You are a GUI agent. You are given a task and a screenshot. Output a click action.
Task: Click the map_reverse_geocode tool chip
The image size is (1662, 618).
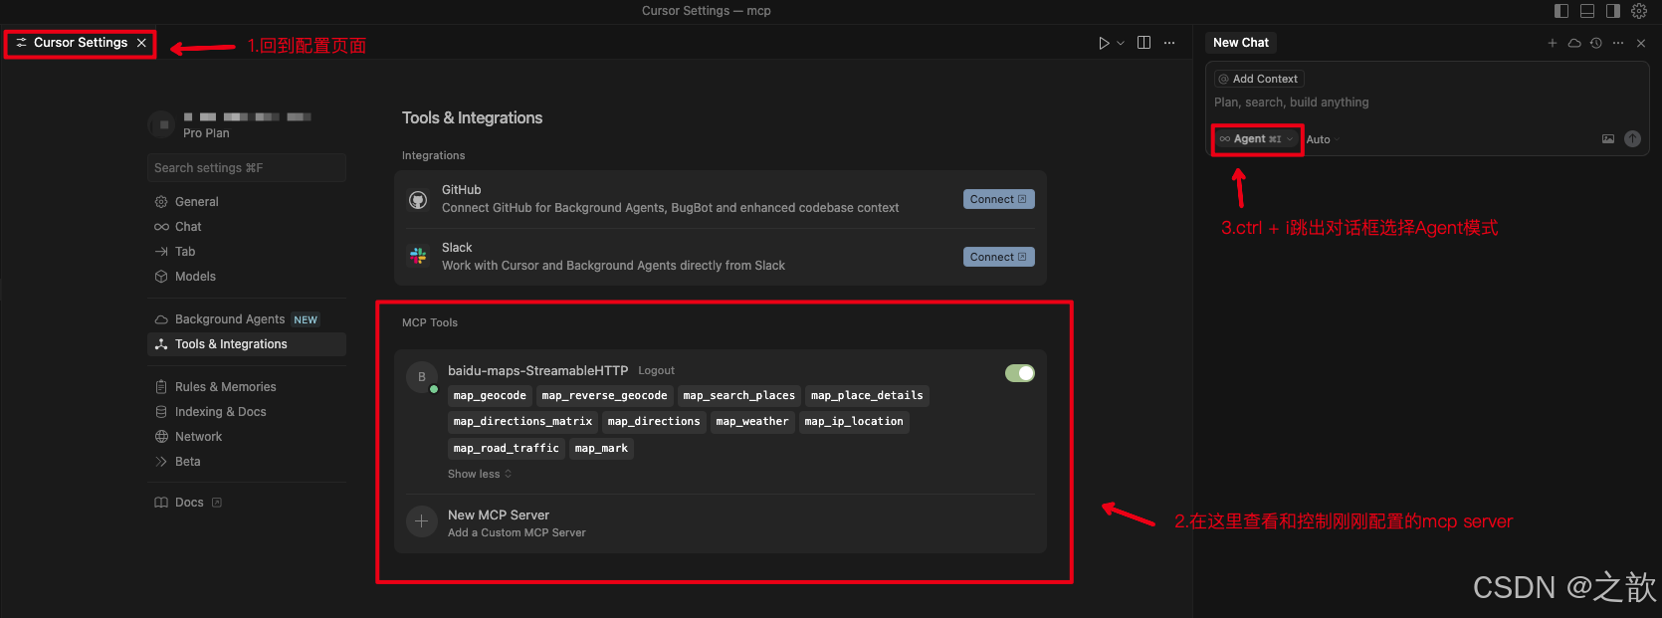coord(604,396)
